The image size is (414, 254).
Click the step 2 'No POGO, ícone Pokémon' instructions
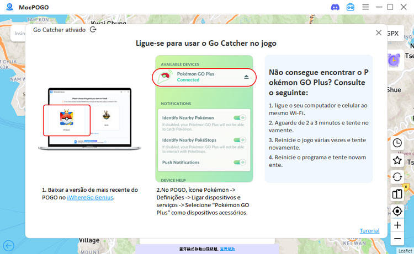[203, 201]
